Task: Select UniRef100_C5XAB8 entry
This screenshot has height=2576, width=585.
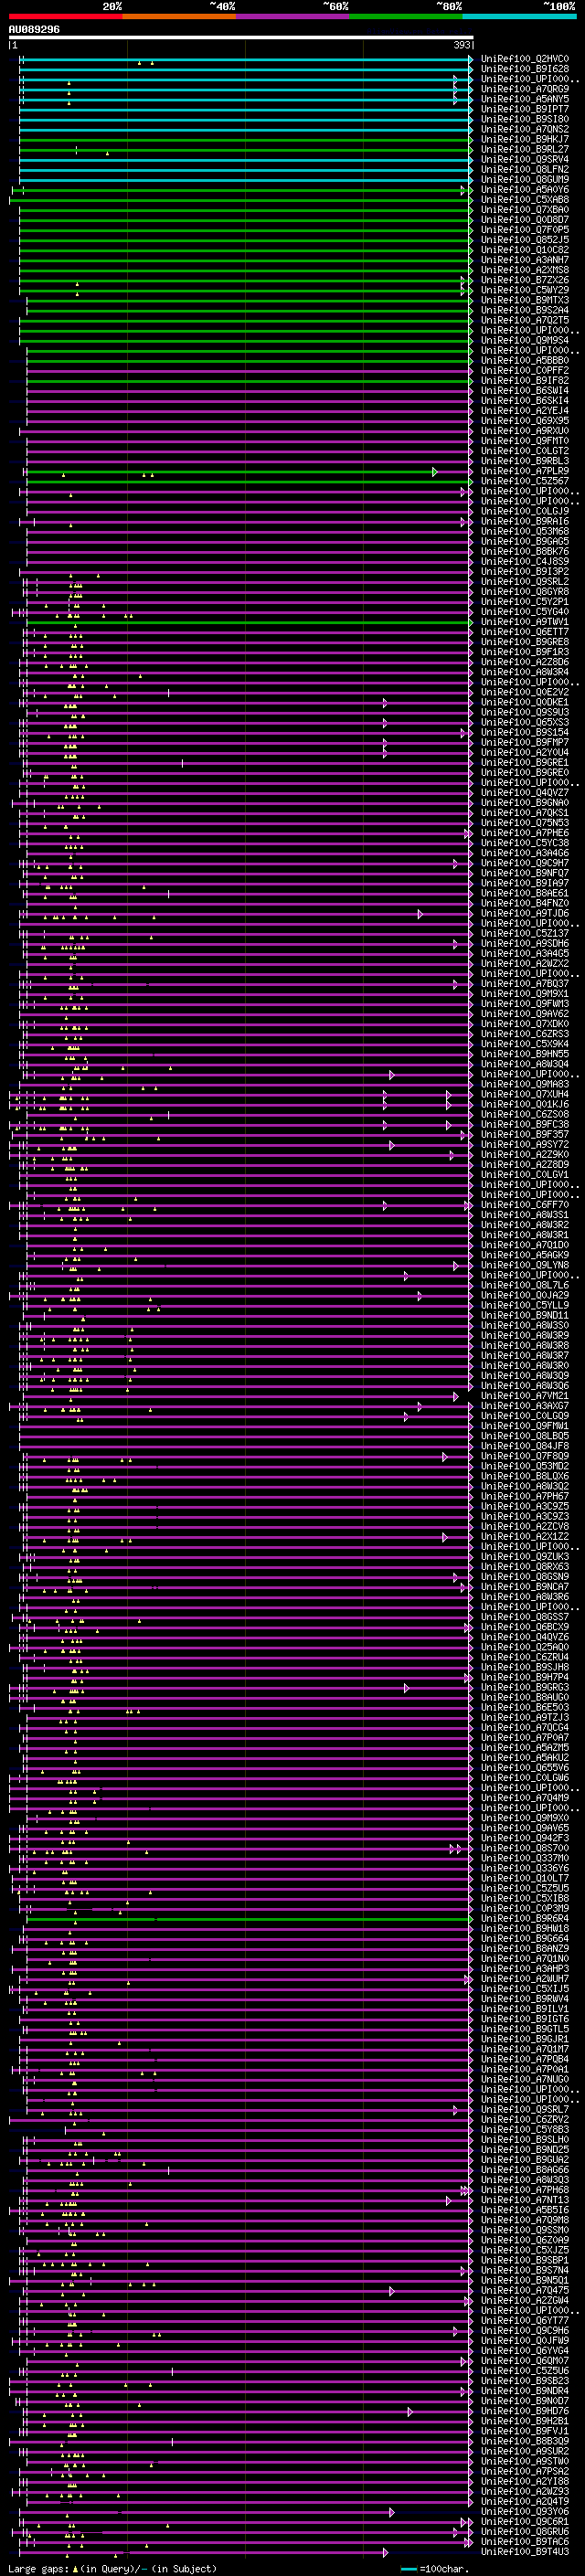Action: pyautogui.click(x=525, y=199)
